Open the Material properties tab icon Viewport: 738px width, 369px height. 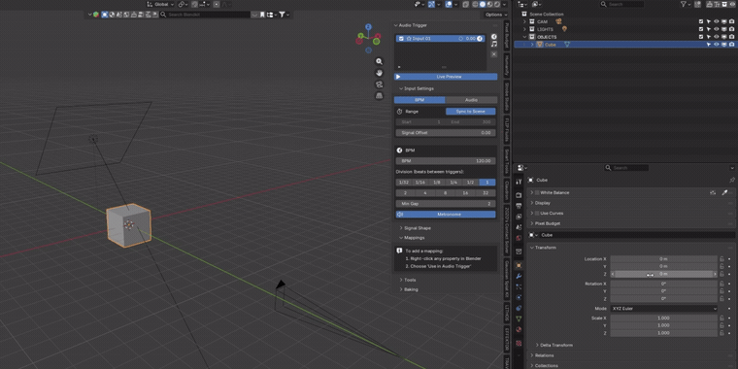[519, 330]
